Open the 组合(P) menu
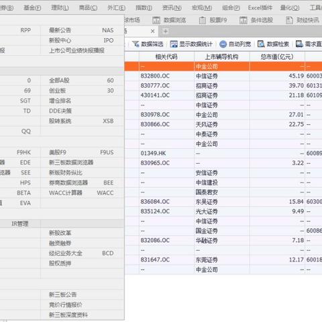The height and width of the screenshot is (322, 322). [231, 8]
